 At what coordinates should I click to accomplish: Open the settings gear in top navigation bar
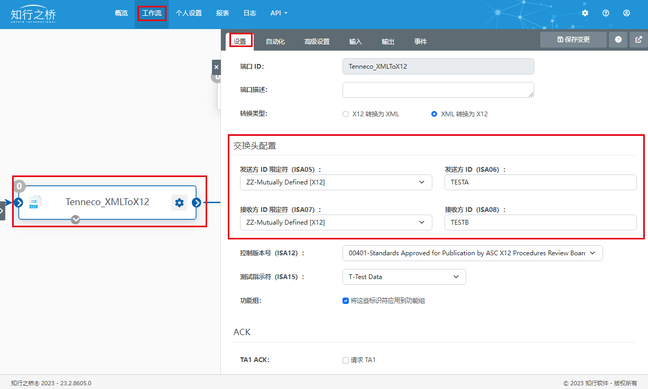click(x=585, y=13)
